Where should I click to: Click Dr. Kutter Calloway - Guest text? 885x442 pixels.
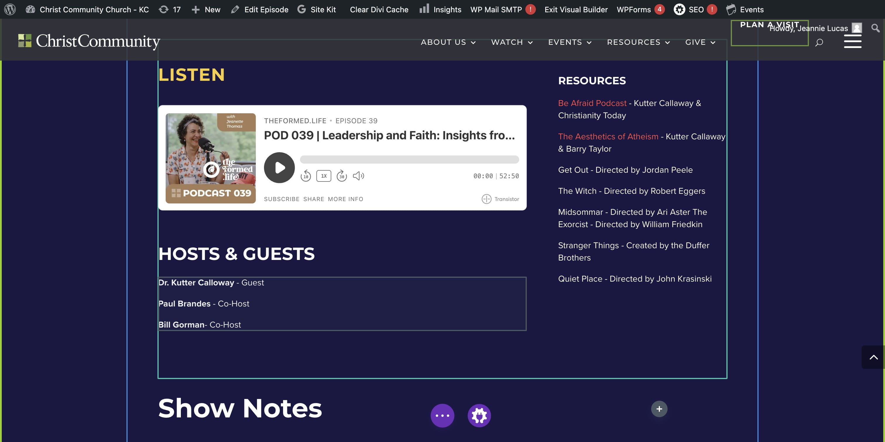tap(211, 282)
